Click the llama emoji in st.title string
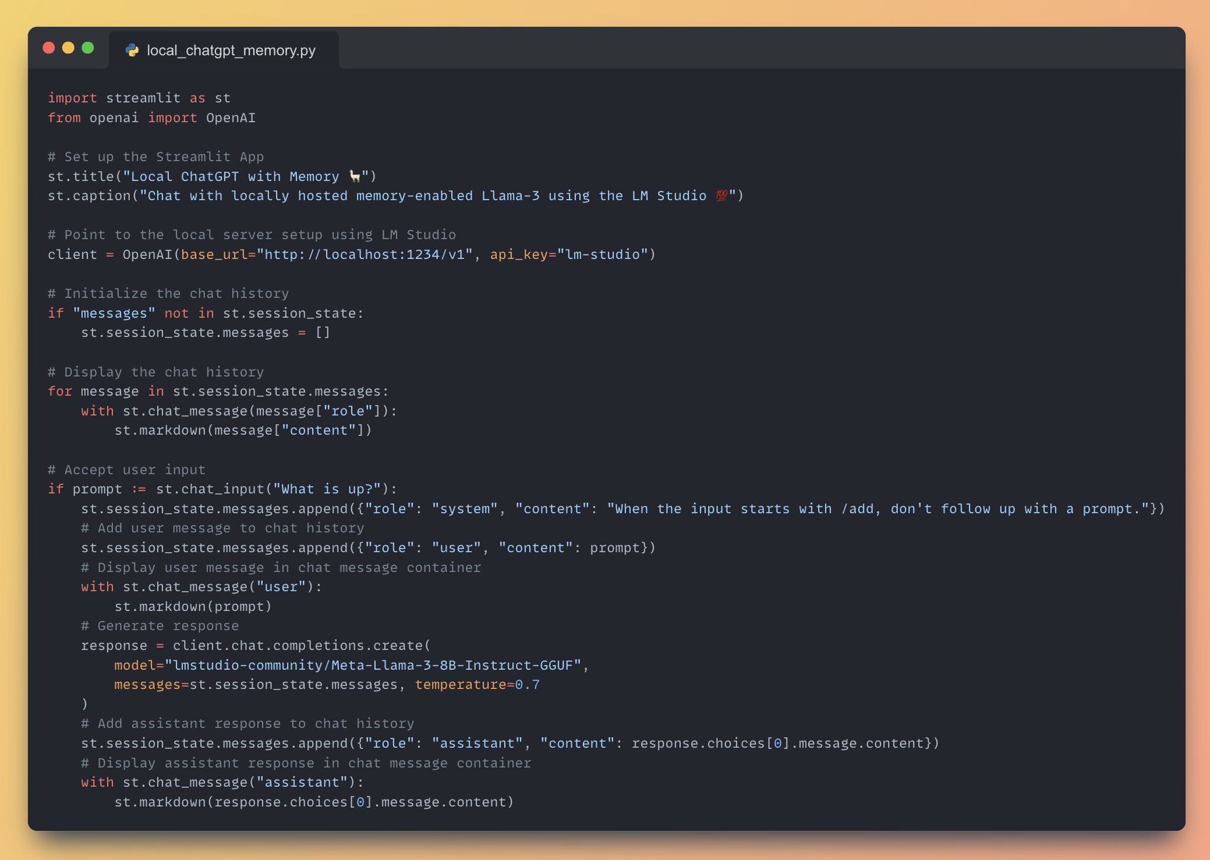This screenshot has width=1210, height=860. (x=354, y=176)
